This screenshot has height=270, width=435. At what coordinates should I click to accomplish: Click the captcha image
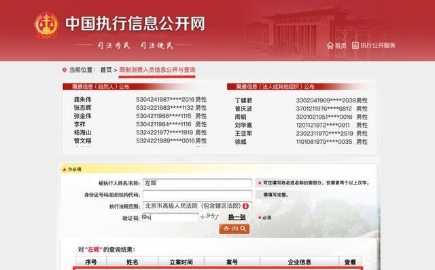point(209,216)
